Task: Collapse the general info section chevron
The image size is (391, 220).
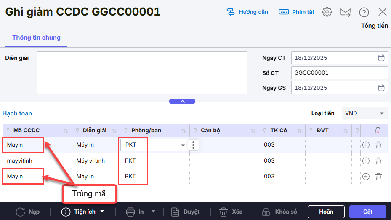Action: pyautogui.click(x=182, y=102)
